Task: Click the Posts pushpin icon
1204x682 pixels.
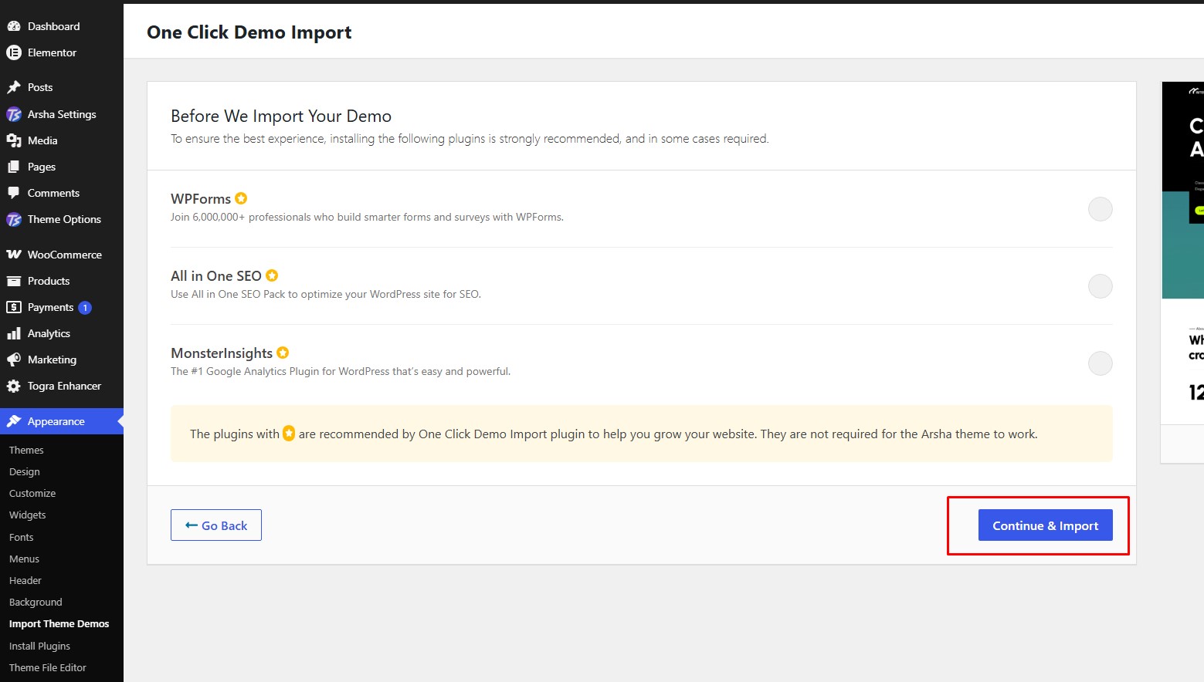Action: coord(14,87)
